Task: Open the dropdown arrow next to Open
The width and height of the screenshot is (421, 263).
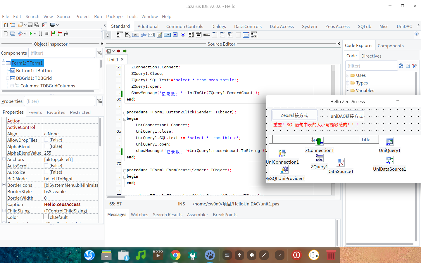Action: (25, 25)
